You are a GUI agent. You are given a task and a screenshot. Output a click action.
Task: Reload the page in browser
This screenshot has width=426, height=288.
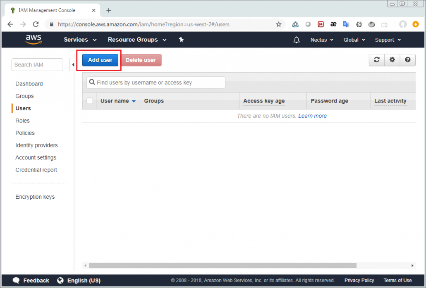(x=36, y=24)
